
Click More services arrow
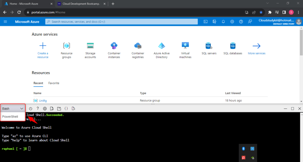click(x=256, y=46)
